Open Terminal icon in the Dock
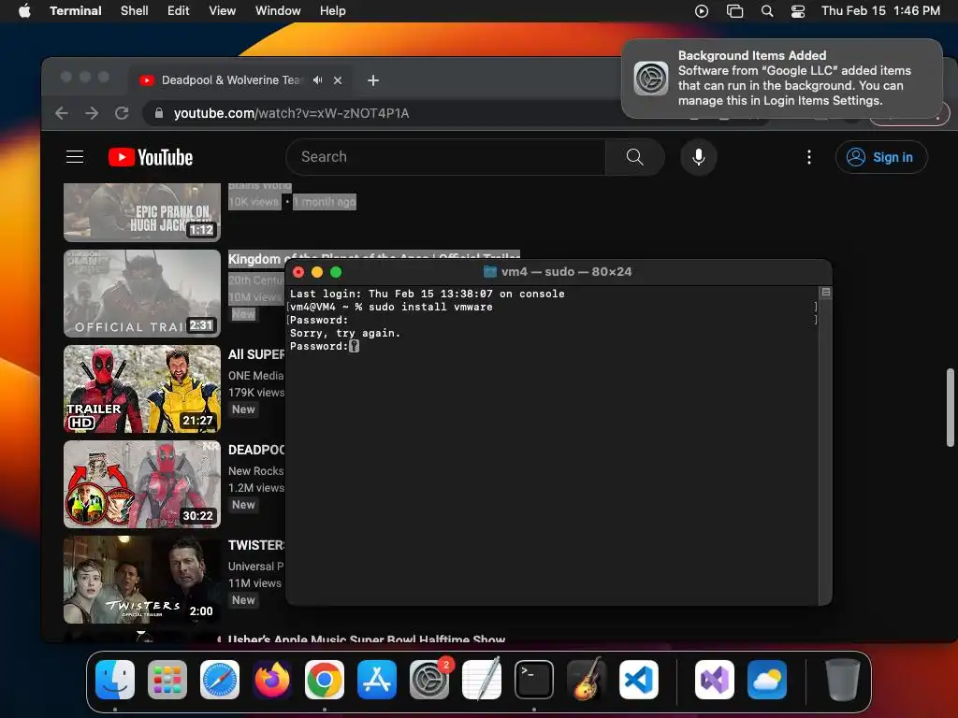 pyautogui.click(x=534, y=680)
